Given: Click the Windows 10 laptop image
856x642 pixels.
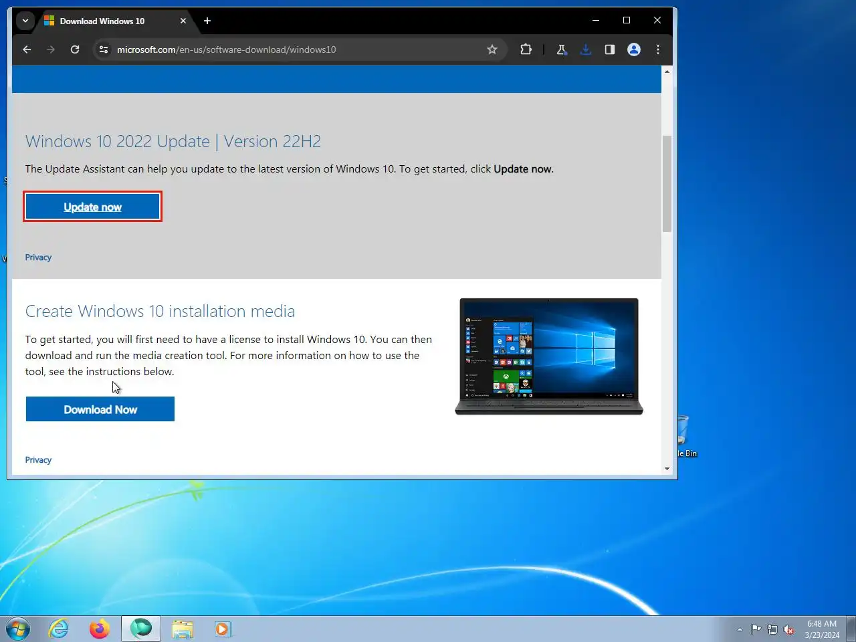Looking at the screenshot, I should 549,356.
